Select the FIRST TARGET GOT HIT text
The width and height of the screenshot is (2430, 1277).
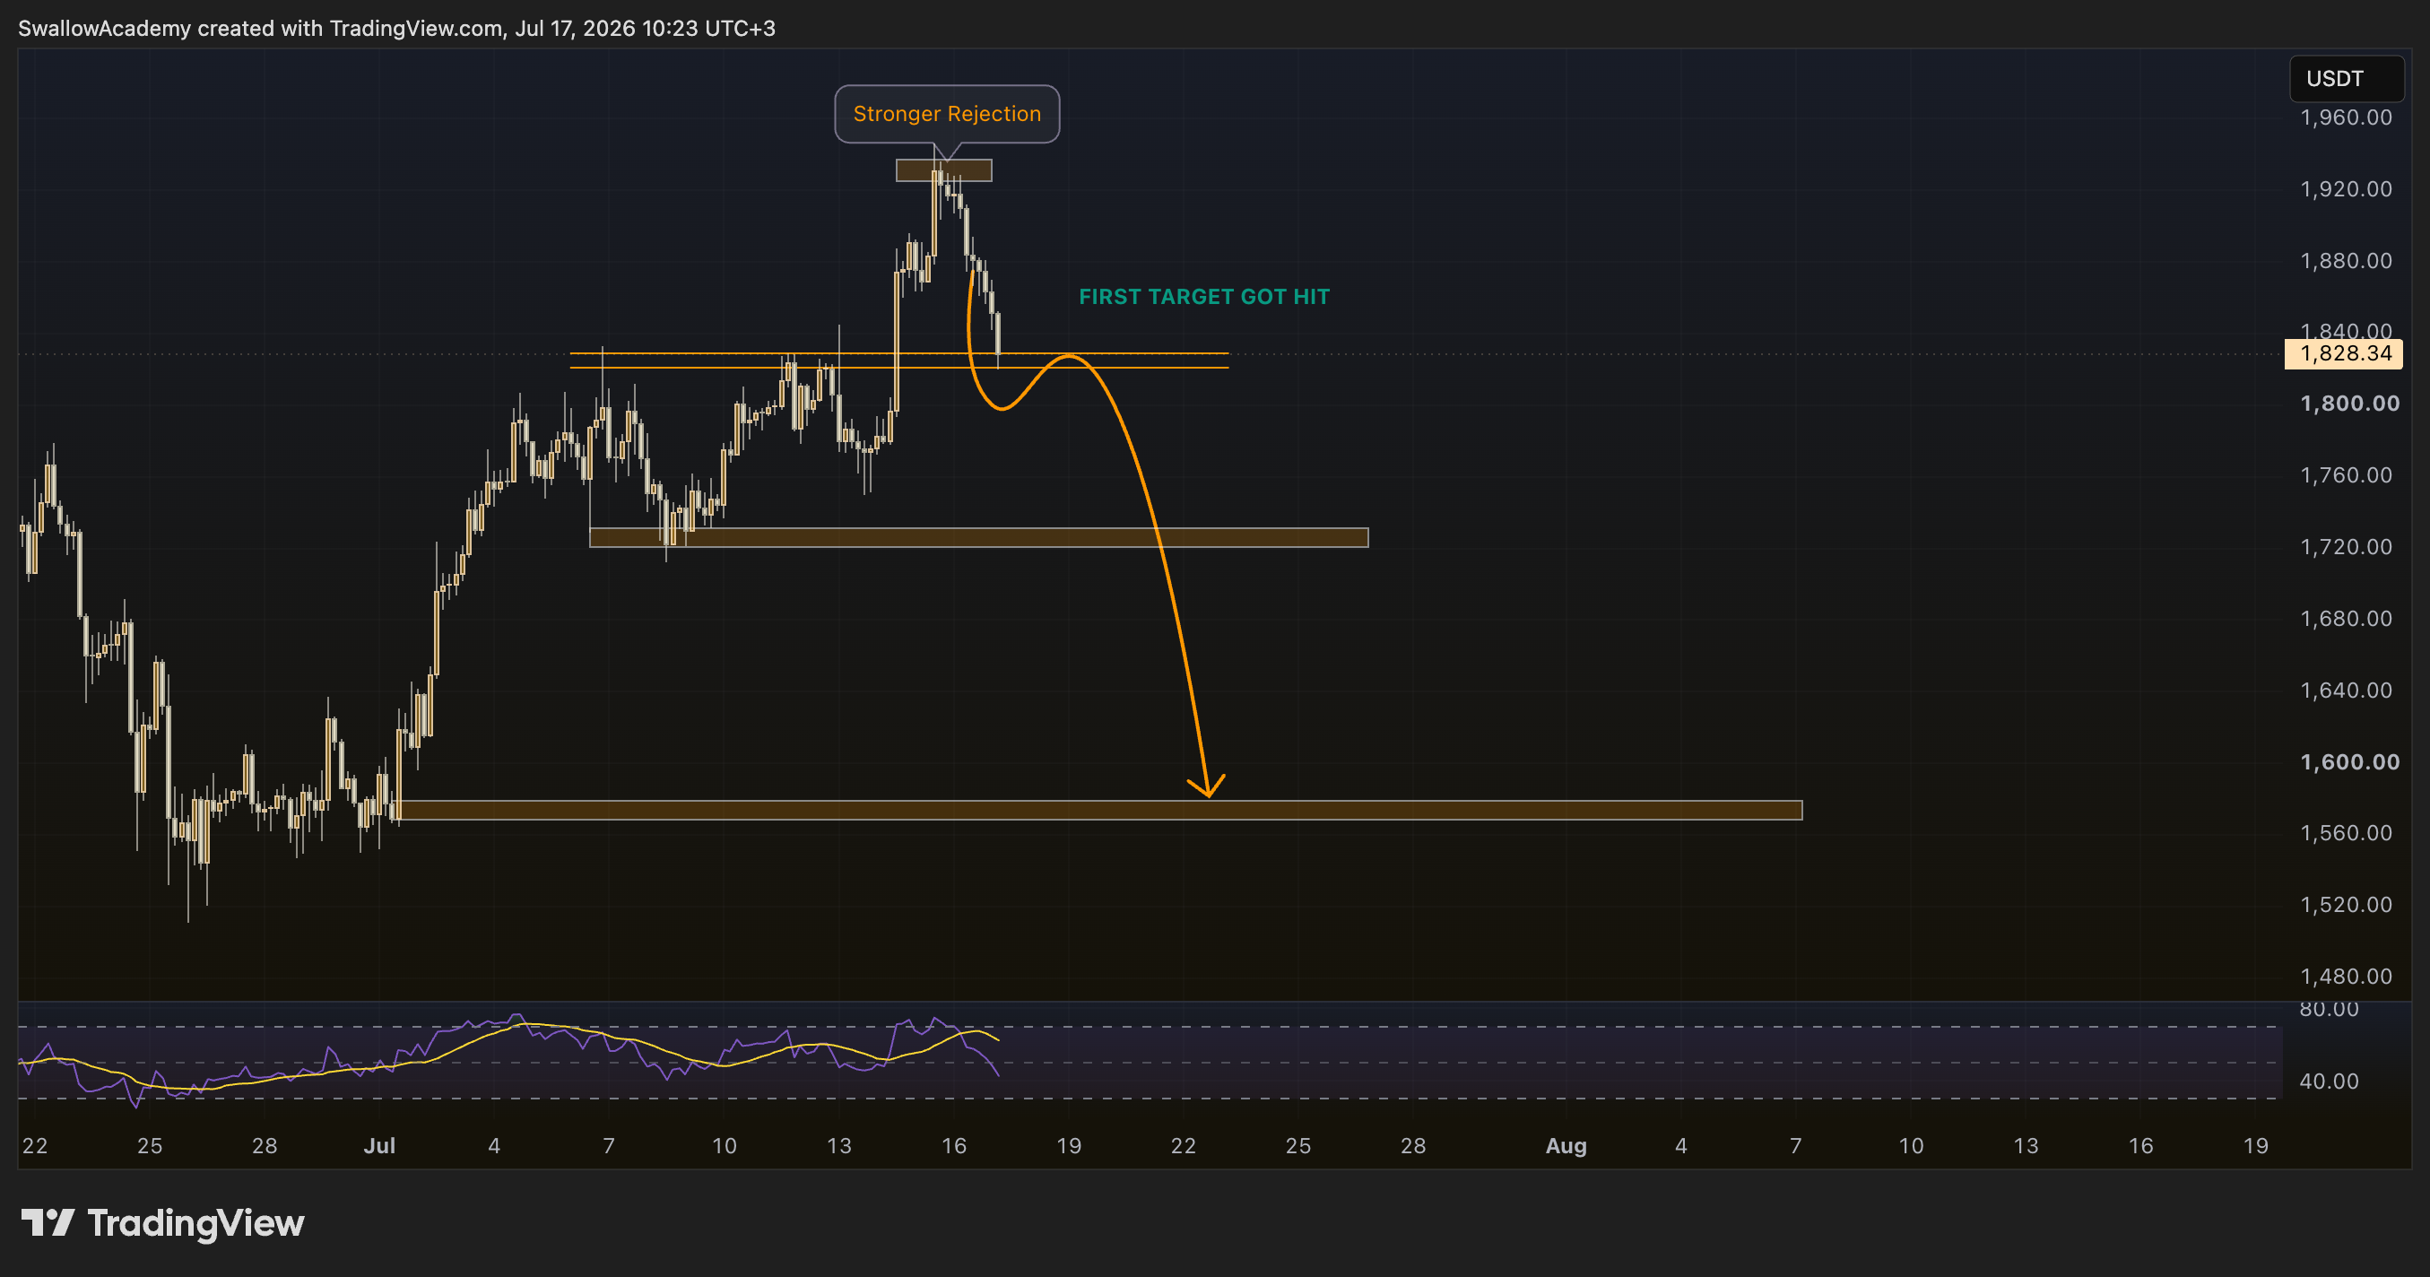(x=1203, y=296)
